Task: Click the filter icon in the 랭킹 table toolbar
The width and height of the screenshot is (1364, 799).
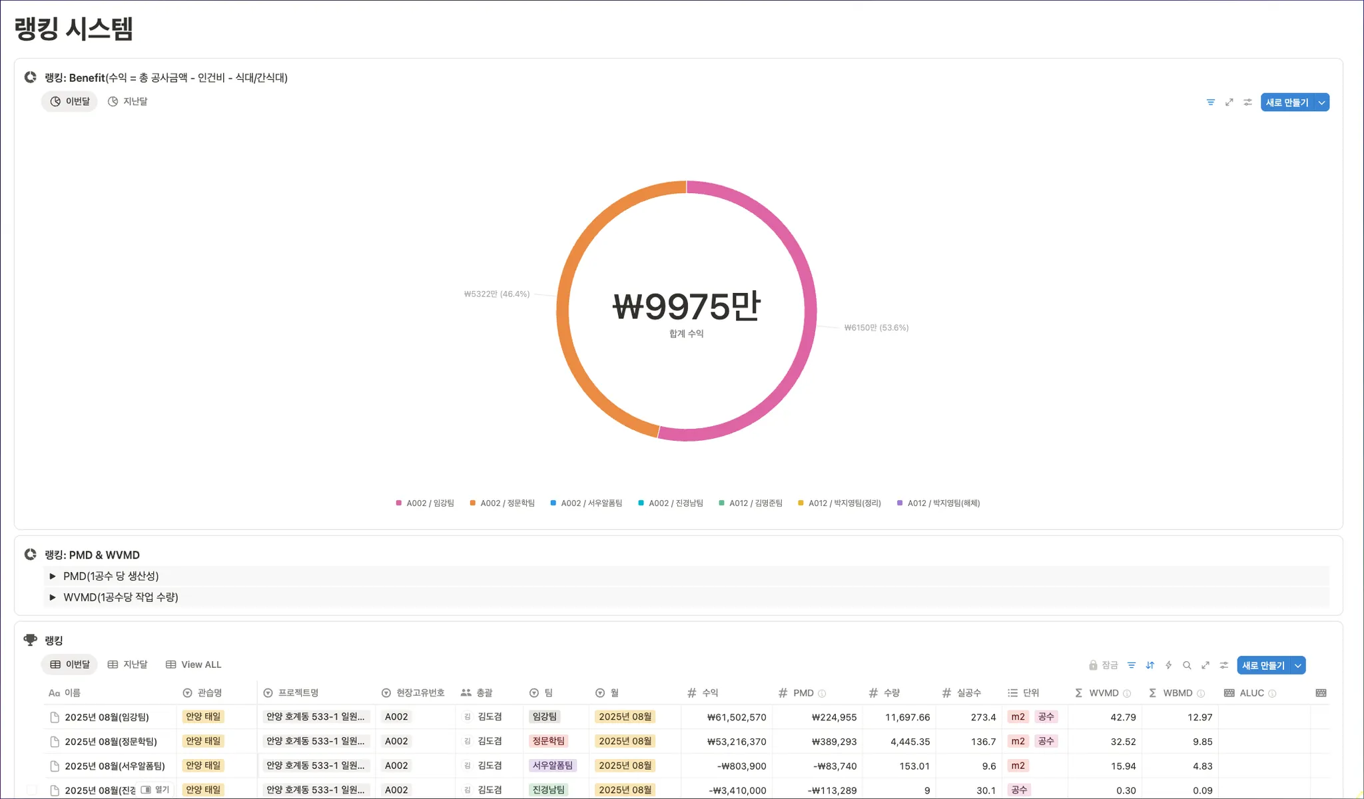Action: click(1131, 665)
